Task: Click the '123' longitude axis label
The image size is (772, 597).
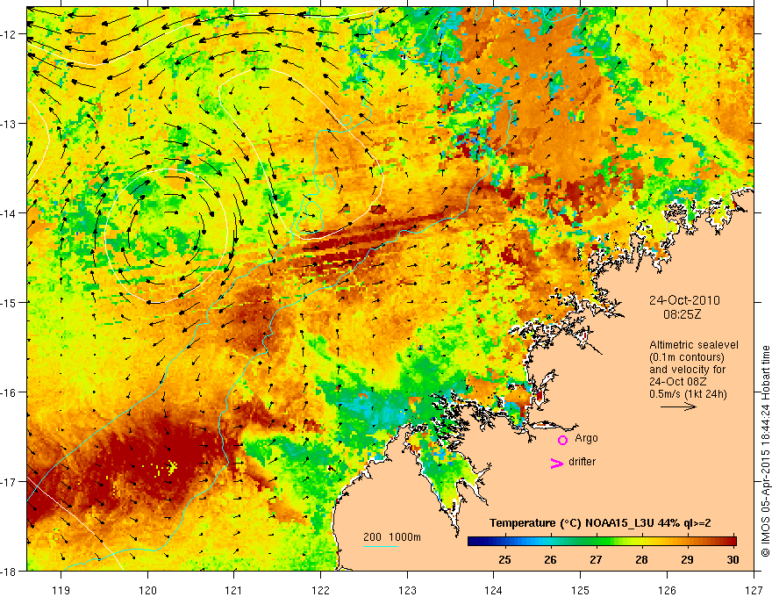Action: [x=407, y=590]
